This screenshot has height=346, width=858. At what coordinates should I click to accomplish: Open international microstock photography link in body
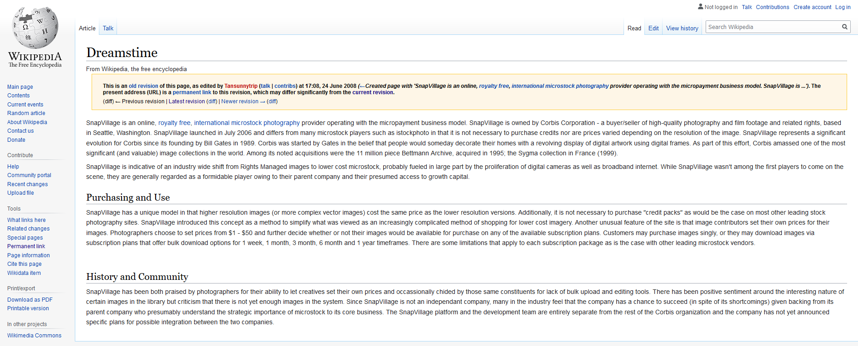(247, 123)
